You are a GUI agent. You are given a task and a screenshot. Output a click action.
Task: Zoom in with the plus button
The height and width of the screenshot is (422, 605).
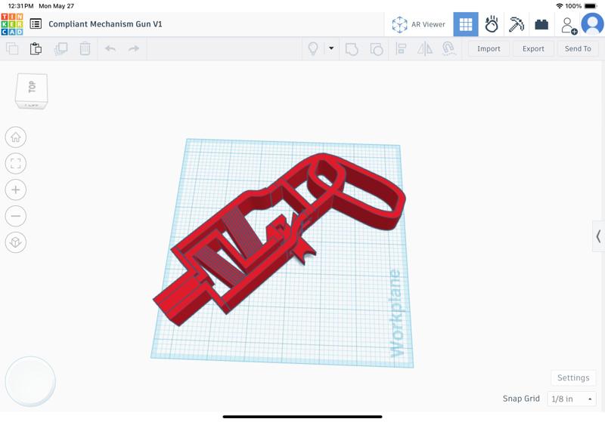[16, 189]
